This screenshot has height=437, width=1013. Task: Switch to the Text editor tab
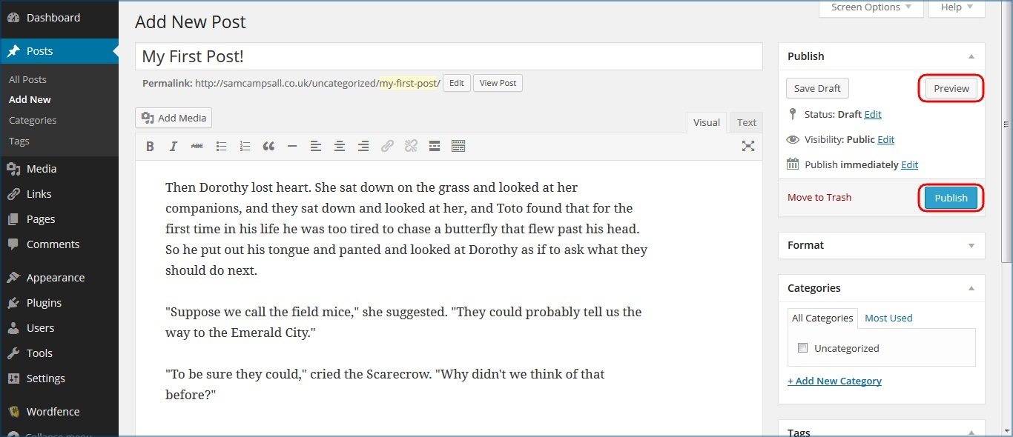[x=747, y=123]
